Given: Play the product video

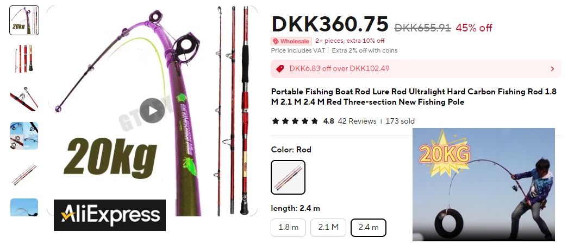Looking at the screenshot, I should click(152, 111).
